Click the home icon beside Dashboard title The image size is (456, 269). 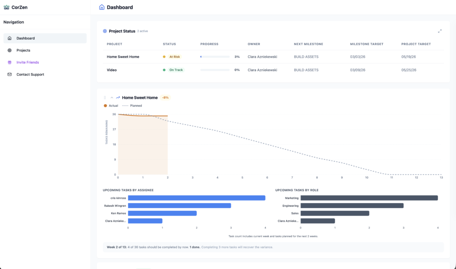102,7
